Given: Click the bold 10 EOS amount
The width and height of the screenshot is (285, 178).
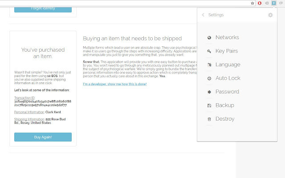Looking at the screenshot, I should (x=53, y=76).
